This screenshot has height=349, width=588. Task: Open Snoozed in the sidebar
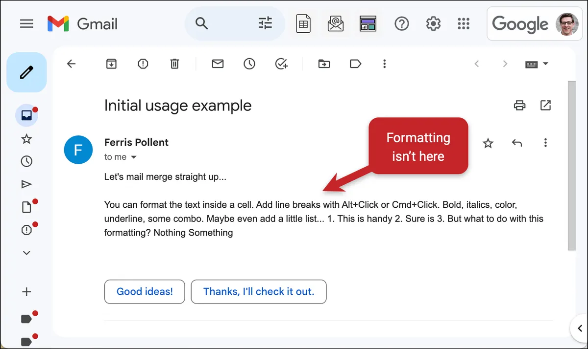(x=26, y=161)
